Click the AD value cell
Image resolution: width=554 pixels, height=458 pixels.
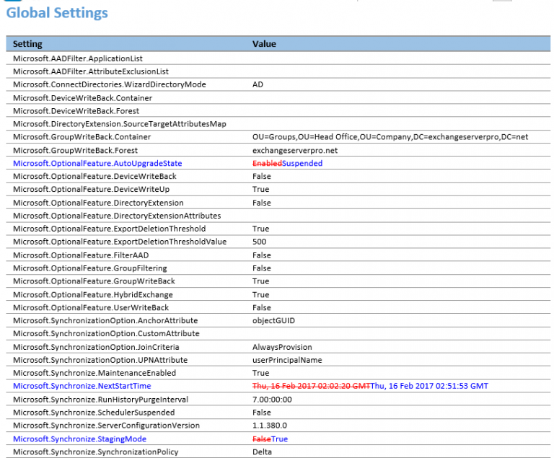[x=258, y=84]
